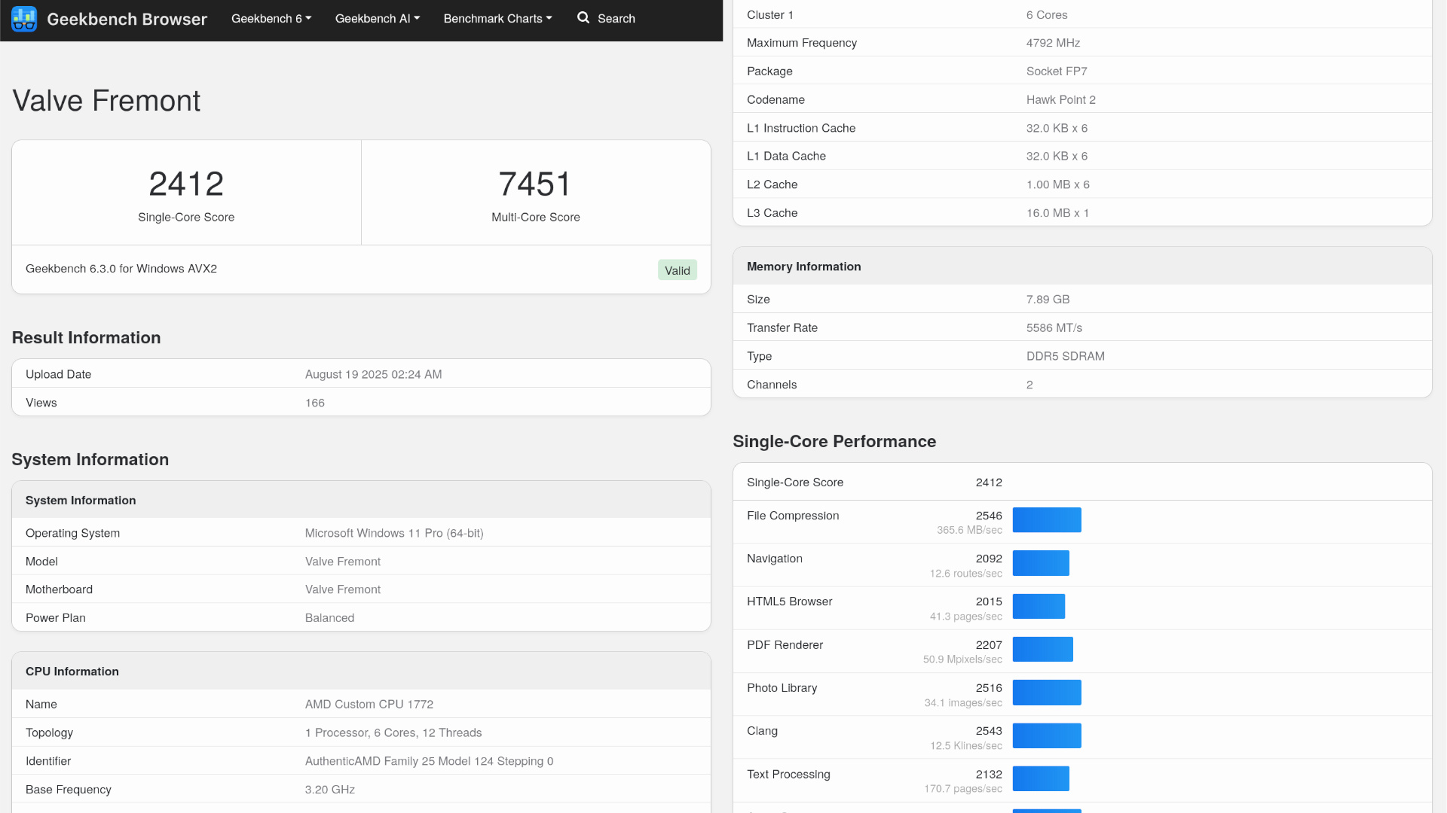Image resolution: width=1447 pixels, height=813 pixels.
Task: Click the HTML5 Browser score bar
Action: [1039, 606]
